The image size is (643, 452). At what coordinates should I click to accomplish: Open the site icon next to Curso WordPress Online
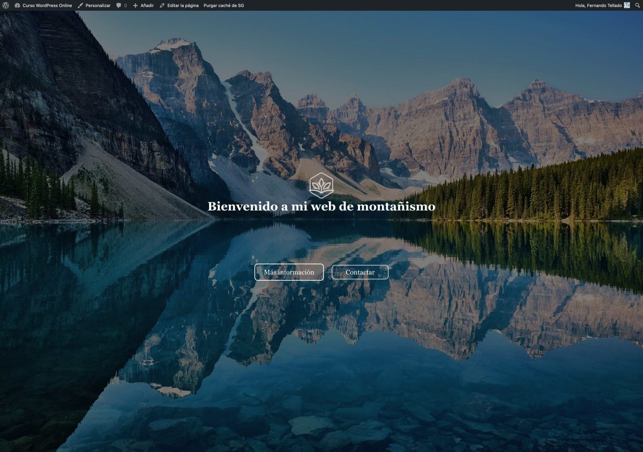pos(18,5)
